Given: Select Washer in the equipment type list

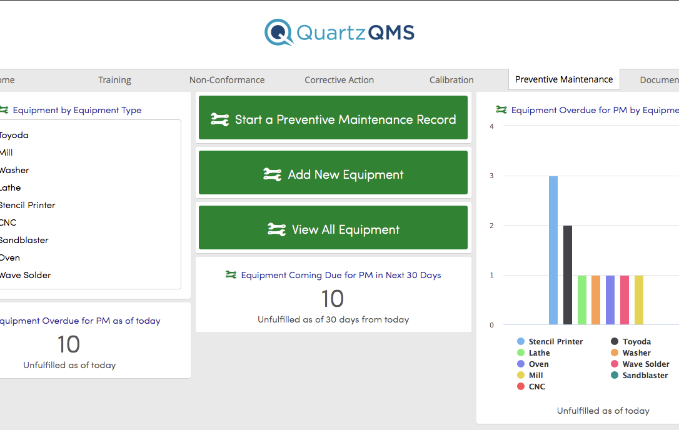Looking at the screenshot, I should pyautogui.click(x=14, y=170).
